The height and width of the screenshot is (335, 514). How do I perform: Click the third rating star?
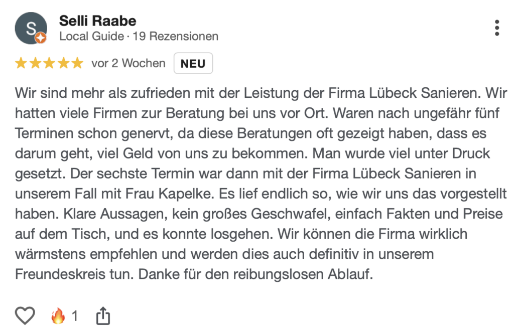(x=49, y=64)
